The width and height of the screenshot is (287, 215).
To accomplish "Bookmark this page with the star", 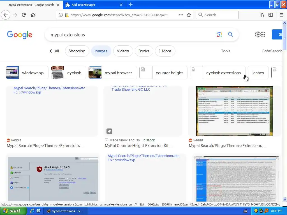I will pos(189,15).
